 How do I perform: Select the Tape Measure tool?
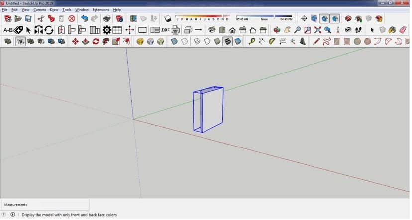pos(251,41)
